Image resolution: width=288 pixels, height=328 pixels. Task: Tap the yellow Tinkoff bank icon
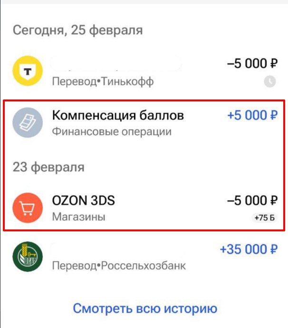28,71
